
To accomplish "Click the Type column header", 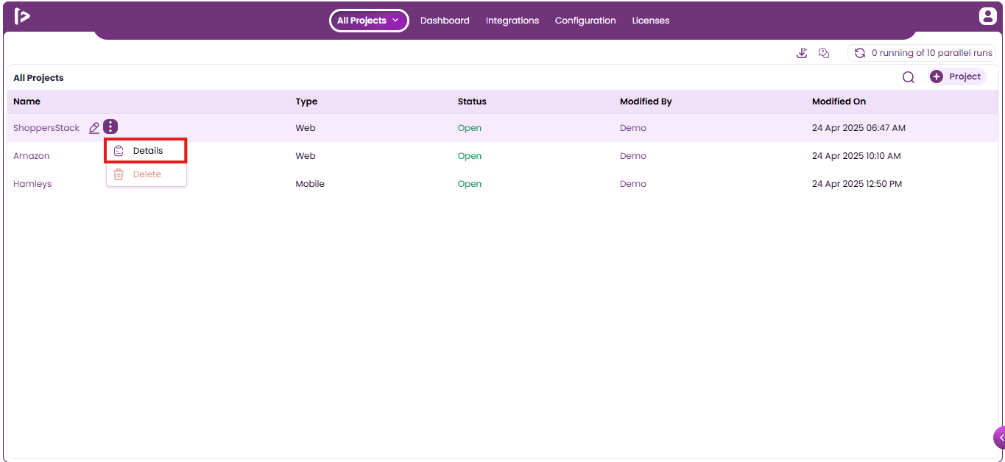I will click(x=306, y=102).
